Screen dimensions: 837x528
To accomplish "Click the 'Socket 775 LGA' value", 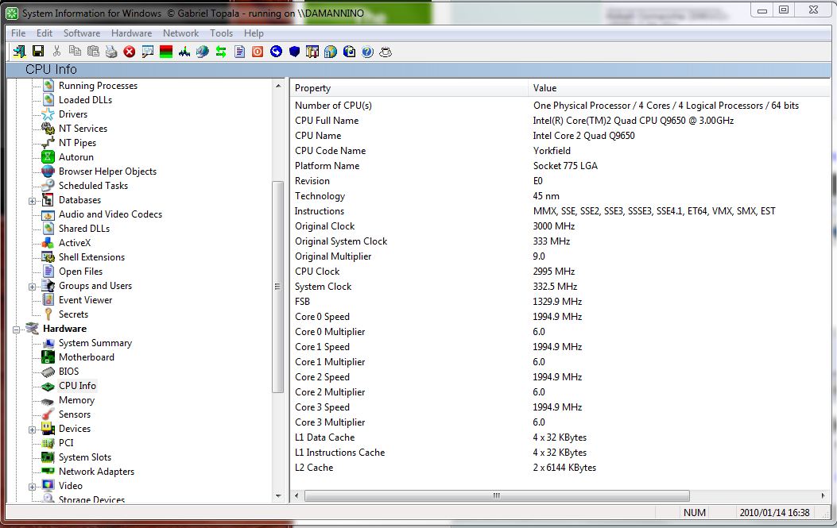I will coord(565,165).
